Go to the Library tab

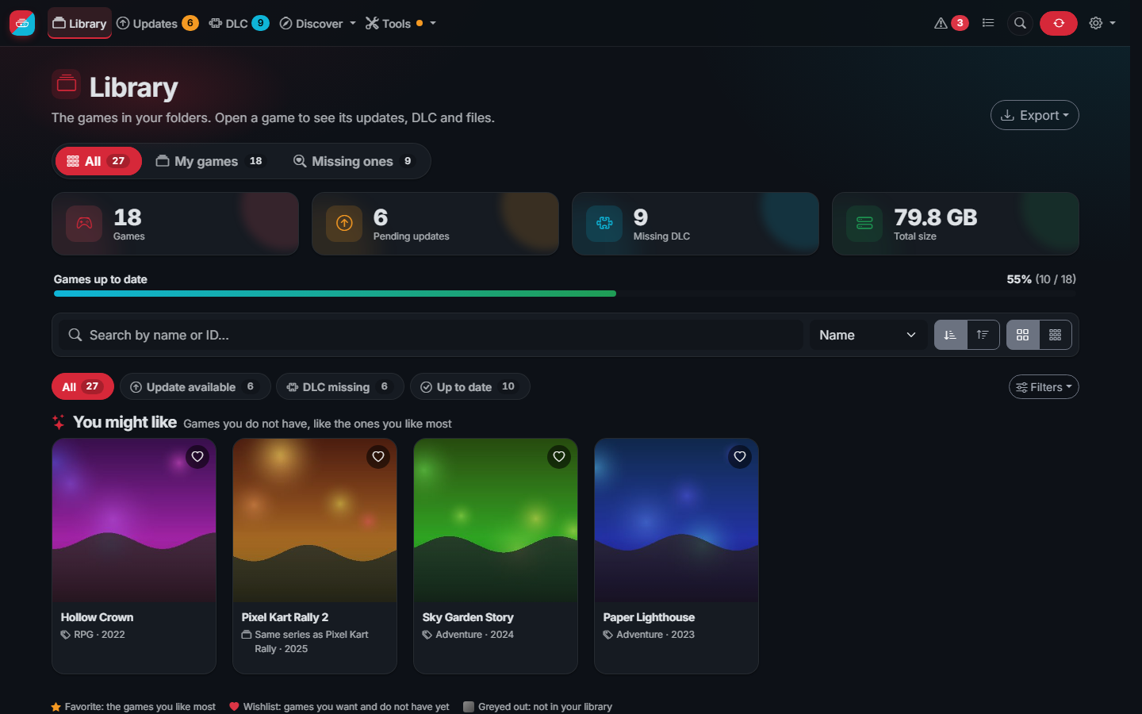click(79, 23)
